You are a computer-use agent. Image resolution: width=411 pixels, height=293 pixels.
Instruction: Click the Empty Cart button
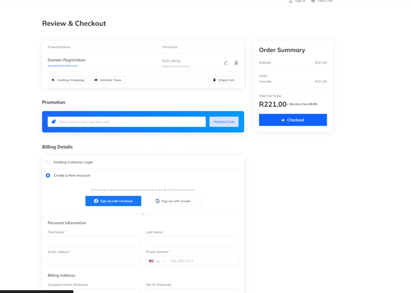click(x=224, y=80)
